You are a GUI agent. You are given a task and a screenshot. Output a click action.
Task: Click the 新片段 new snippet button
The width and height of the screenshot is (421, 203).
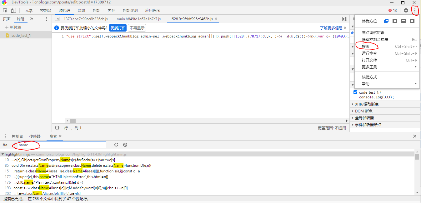point(13,27)
